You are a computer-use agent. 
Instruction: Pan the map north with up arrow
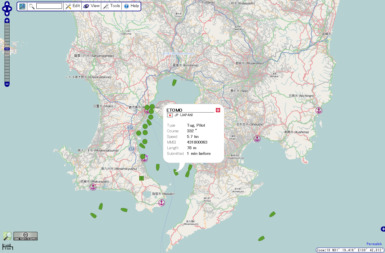pyautogui.click(x=7, y=3)
